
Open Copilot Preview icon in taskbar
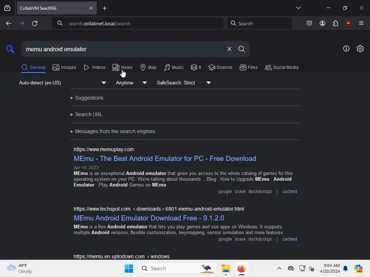click(358, 268)
